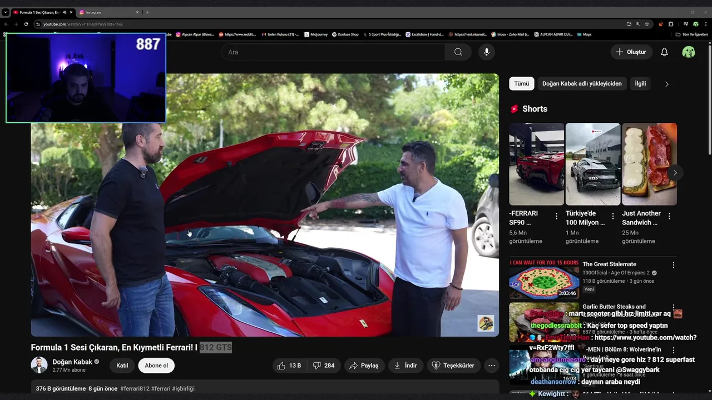This screenshot has height=400, width=712.
Task: Like the video (13 B thumbs up)
Action: [x=289, y=366]
